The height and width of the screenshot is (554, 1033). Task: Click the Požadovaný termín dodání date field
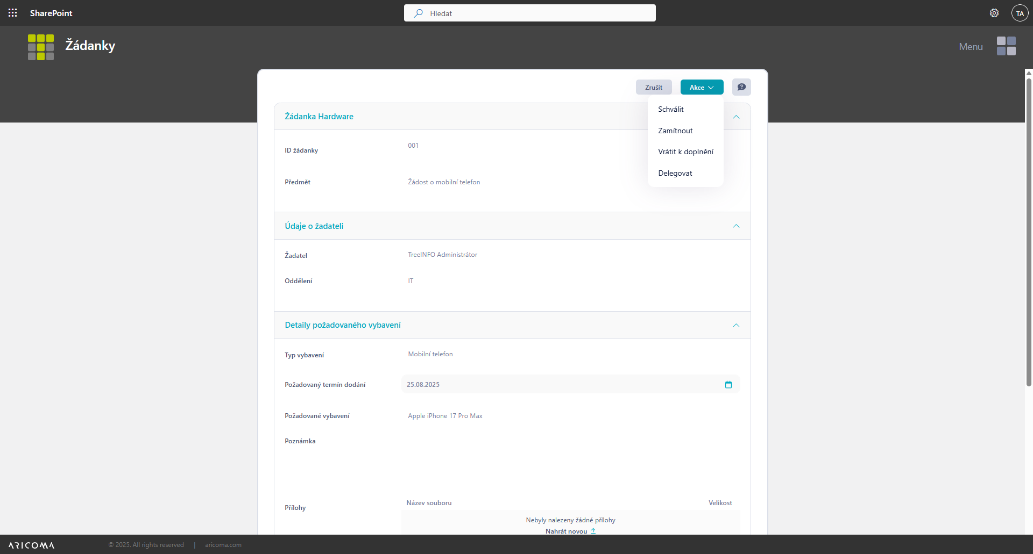(560, 385)
